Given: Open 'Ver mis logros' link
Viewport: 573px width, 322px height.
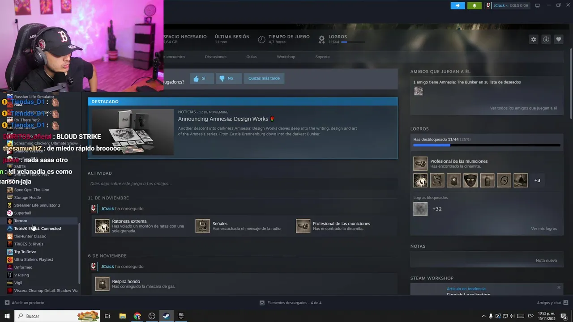Looking at the screenshot, I should [x=544, y=229].
